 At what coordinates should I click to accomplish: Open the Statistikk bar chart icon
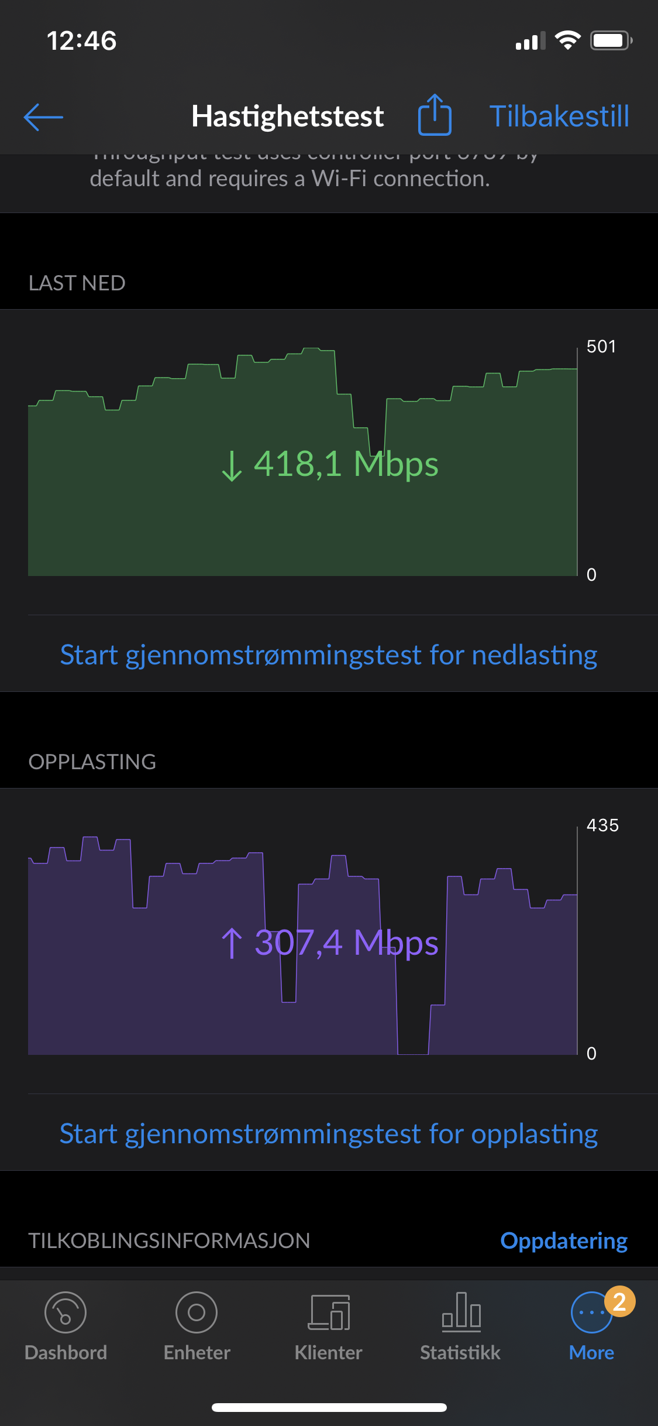[461, 1311]
